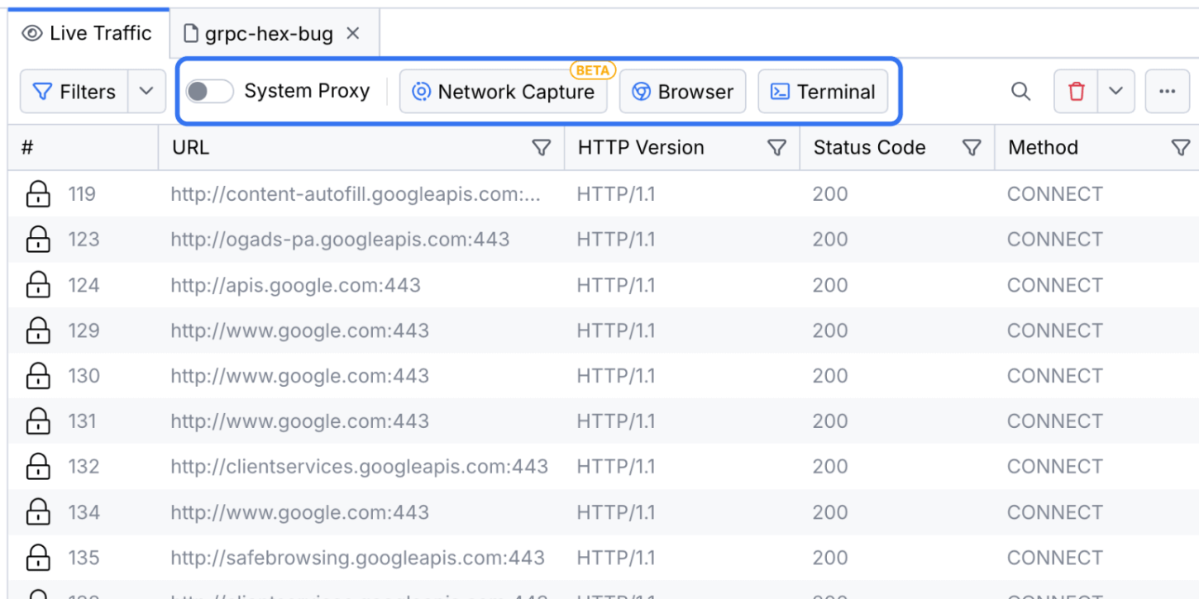Launch the Browser button
Viewport: 1199px width, 599px height.
pos(683,92)
